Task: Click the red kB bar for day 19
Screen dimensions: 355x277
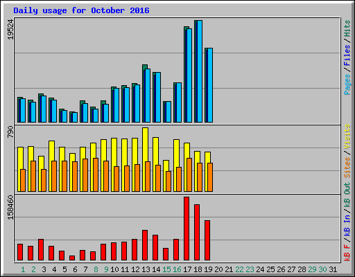Action: click(x=207, y=240)
